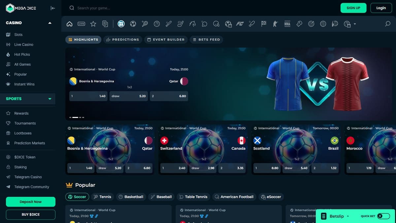
Task: Click the Deposit Now button
Action: pyautogui.click(x=31, y=202)
